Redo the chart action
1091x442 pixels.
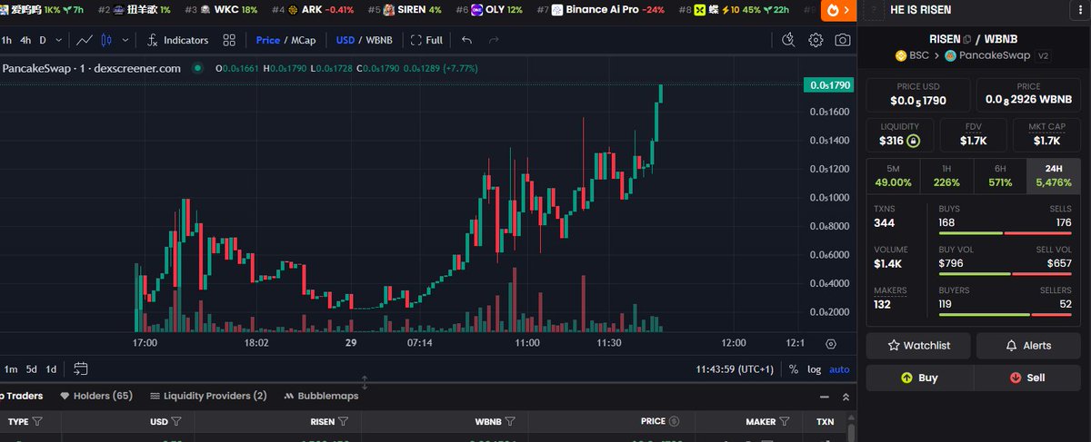494,40
